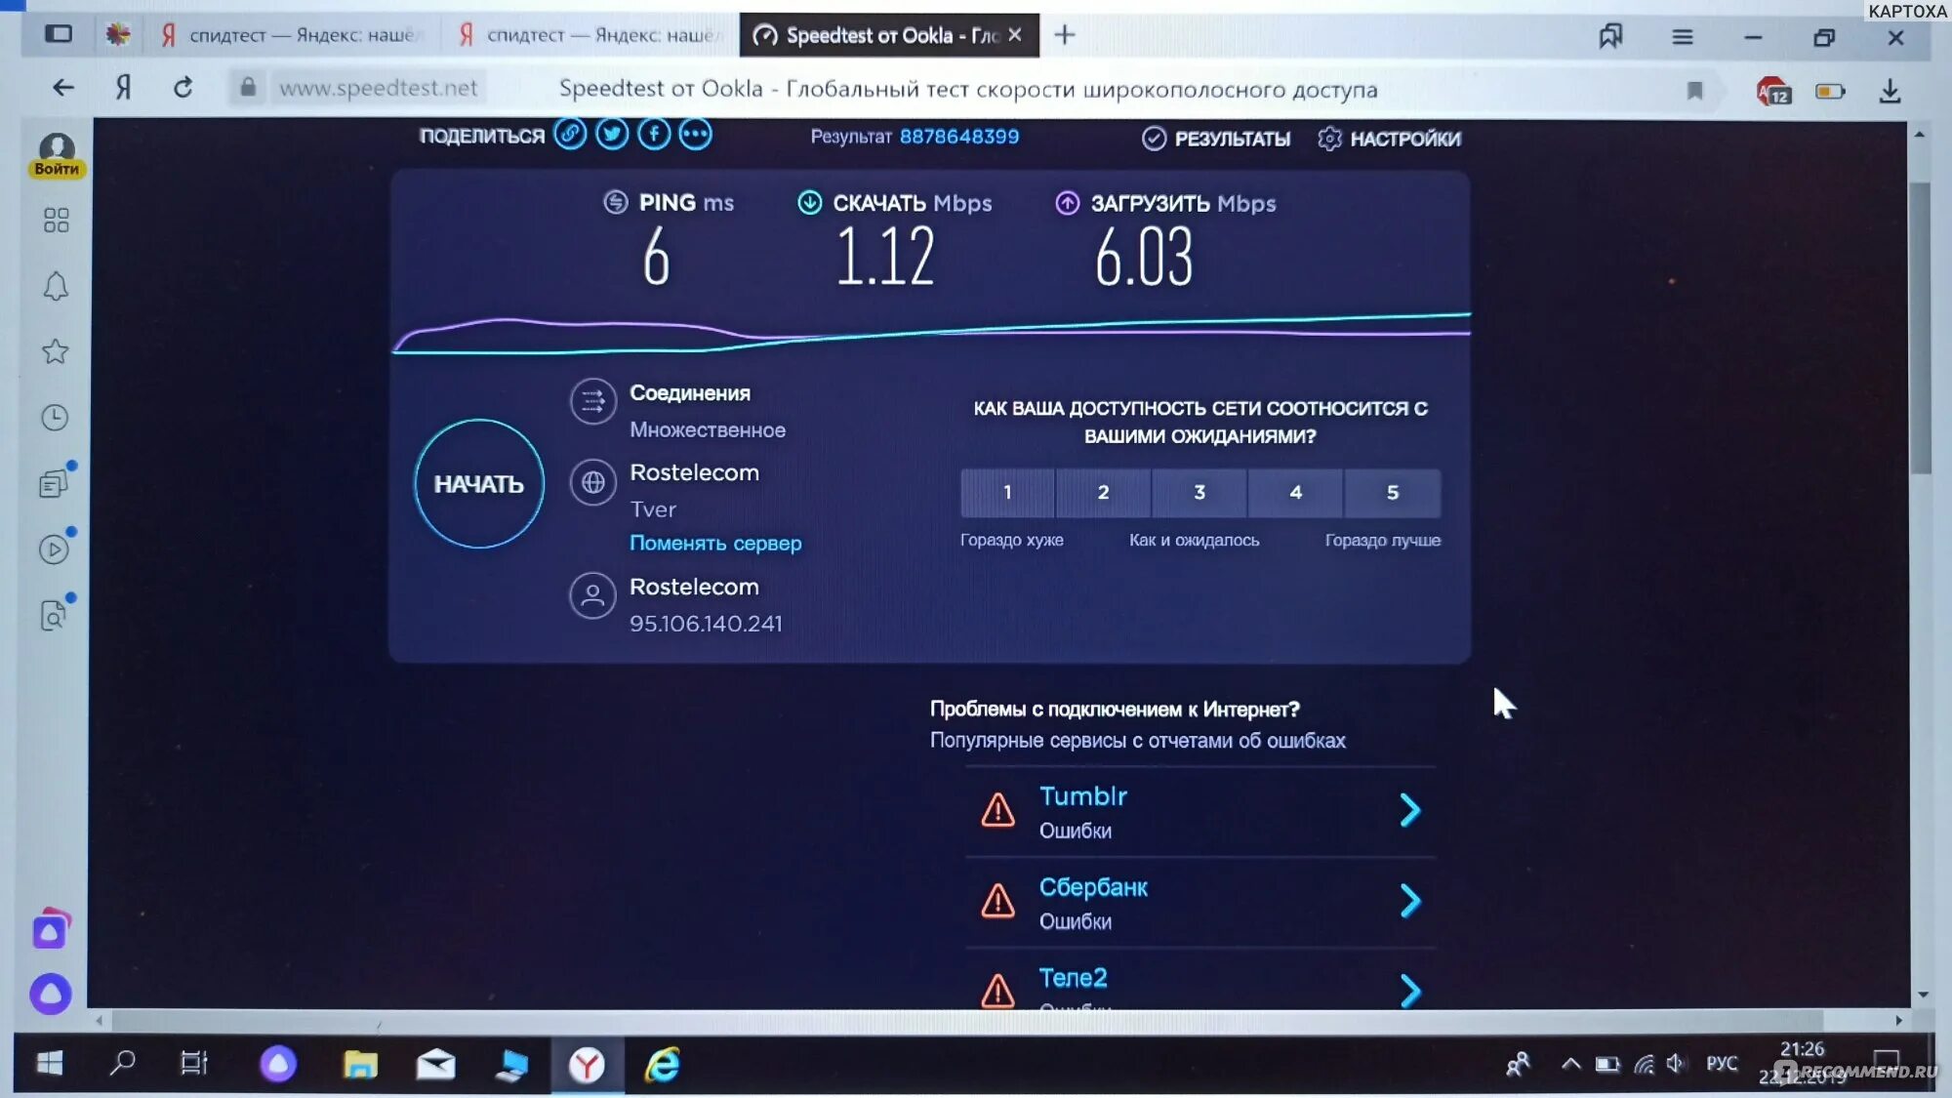Open Mail app from taskbar

435,1064
